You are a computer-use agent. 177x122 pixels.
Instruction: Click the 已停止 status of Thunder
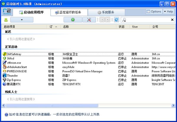[122, 76]
